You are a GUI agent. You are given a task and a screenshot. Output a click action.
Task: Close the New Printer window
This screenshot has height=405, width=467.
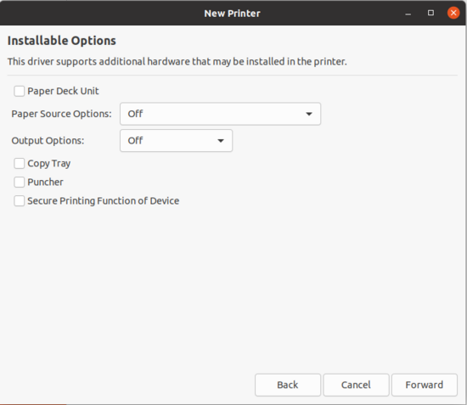453,13
